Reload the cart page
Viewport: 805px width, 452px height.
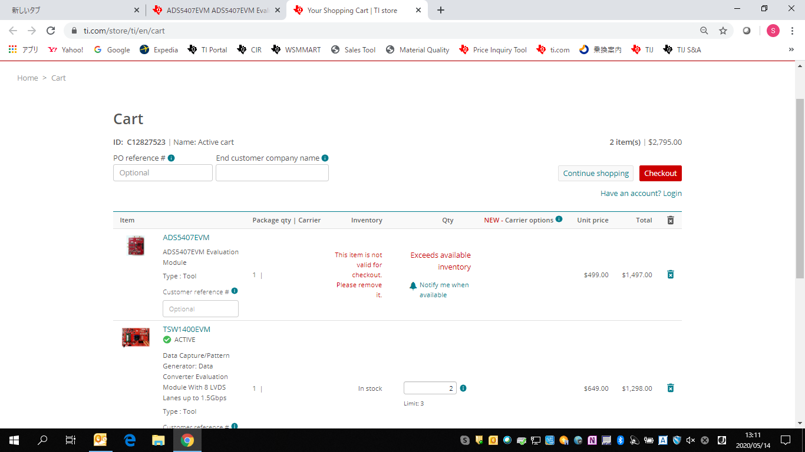tap(51, 31)
